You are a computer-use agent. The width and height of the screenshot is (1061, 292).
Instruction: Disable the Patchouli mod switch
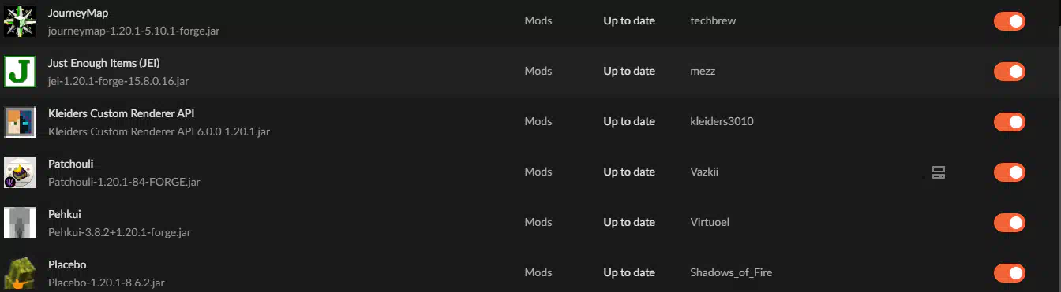[x=1009, y=172]
